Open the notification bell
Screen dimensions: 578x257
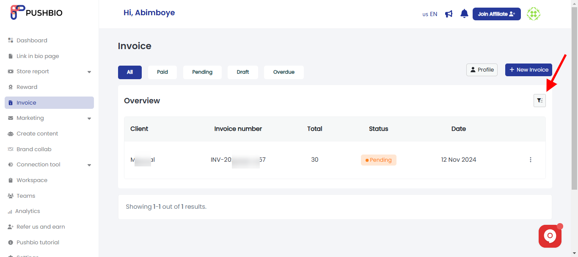[464, 14]
